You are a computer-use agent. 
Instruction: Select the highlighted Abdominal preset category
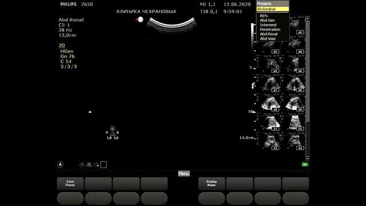pyautogui.click(x=273, y=9)
